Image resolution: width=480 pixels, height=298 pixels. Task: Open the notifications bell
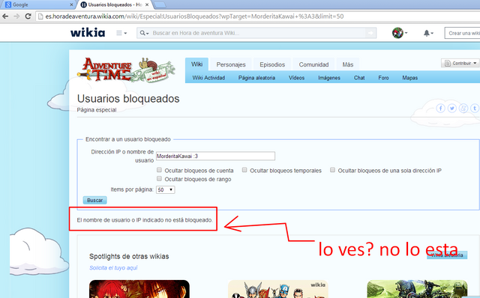(428, 33)
